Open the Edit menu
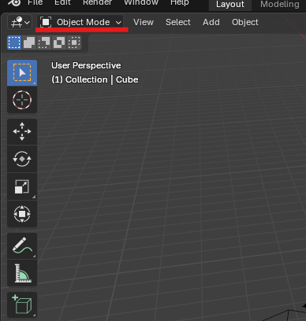 point(62,2)
